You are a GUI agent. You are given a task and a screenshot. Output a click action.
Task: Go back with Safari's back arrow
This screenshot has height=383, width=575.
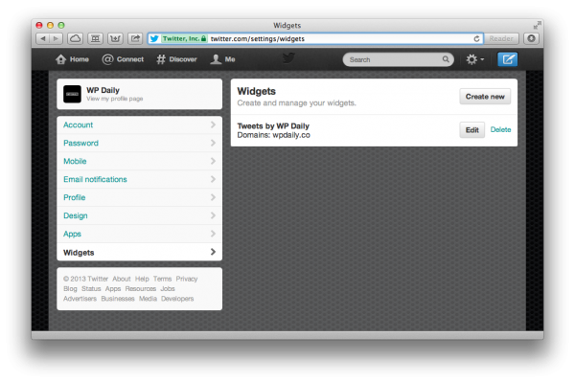(x=43, y=38)
